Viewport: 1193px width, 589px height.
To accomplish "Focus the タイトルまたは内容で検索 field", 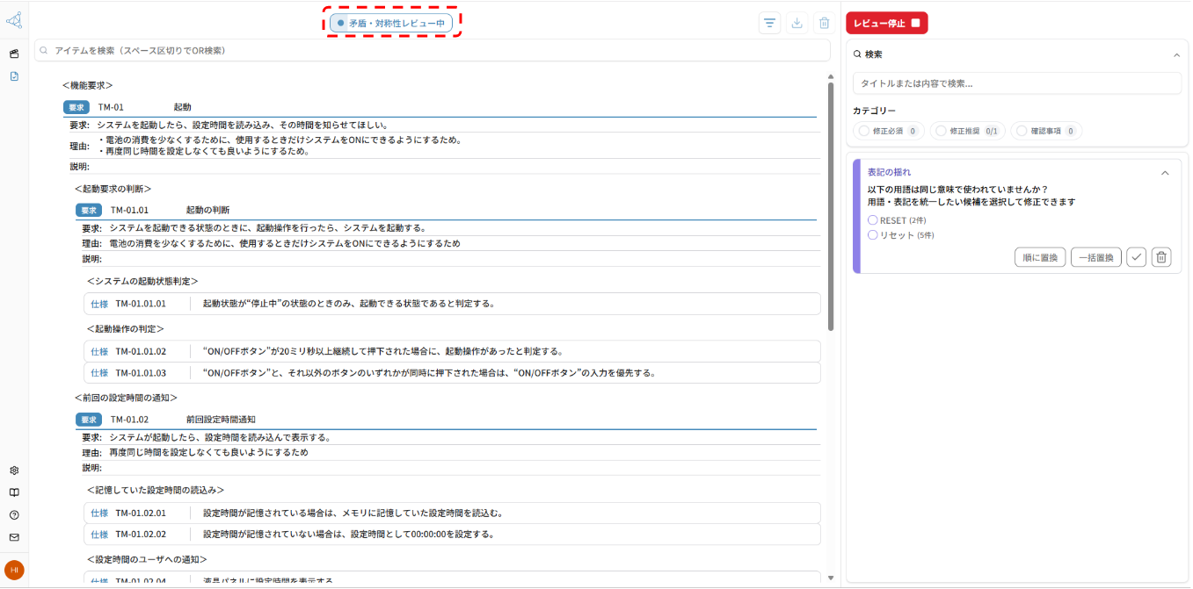I will 1017,83.
